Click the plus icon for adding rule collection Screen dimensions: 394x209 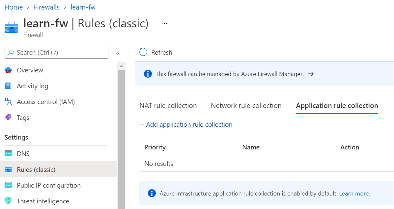[x=142, y=124]
